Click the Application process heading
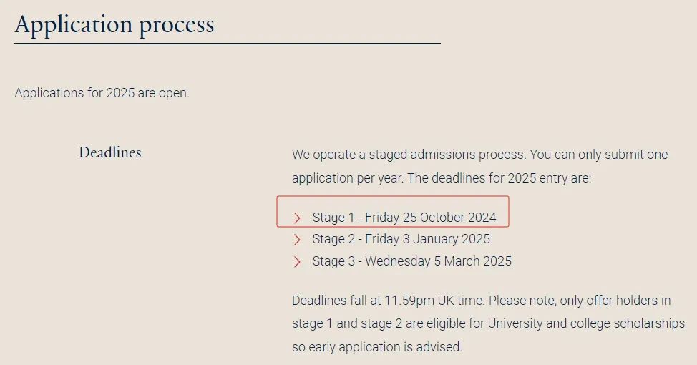This screenshot has height=365, width=697. (x=114, y=24)
